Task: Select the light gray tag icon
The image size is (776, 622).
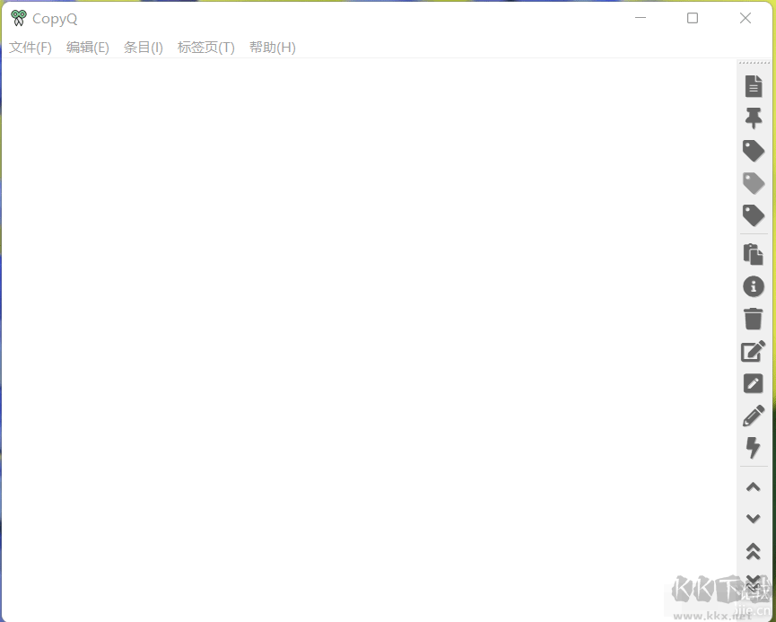Action: 753,182
